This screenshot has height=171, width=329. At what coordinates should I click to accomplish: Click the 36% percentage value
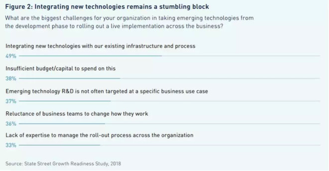coord(11,124)
